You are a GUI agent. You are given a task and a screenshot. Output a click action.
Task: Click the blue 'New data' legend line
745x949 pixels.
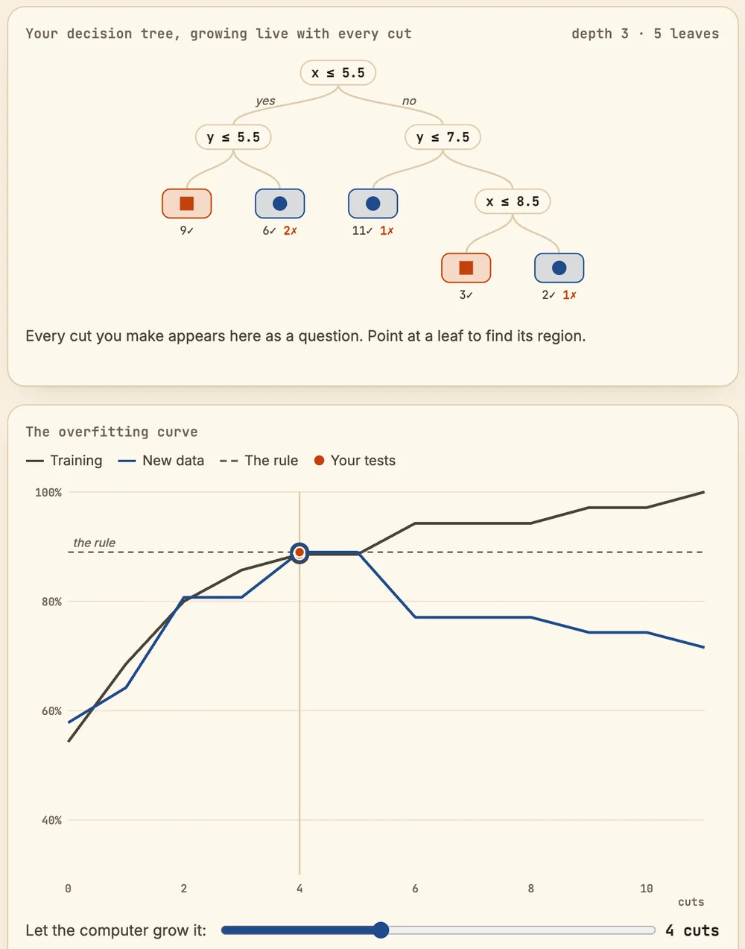tap(127, 461)
